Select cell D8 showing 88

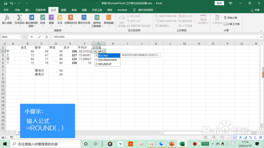56,74
